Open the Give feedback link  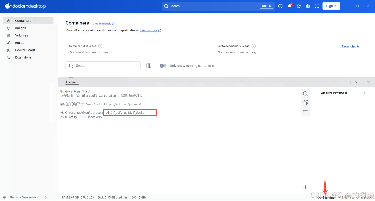point(104,24)
